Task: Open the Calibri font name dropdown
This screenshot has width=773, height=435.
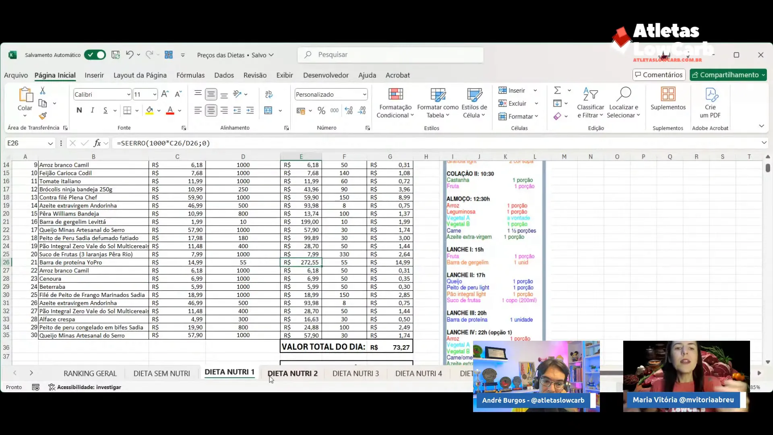Action: (128, 95)
